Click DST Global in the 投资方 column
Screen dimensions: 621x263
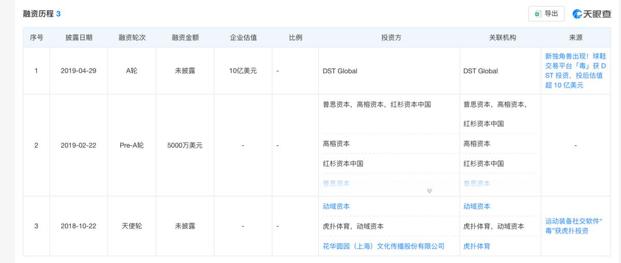coord(340,71)
